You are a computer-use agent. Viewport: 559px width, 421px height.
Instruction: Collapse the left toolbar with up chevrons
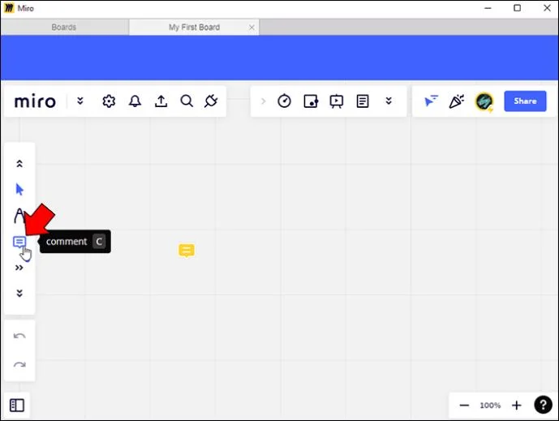(19, 164)
